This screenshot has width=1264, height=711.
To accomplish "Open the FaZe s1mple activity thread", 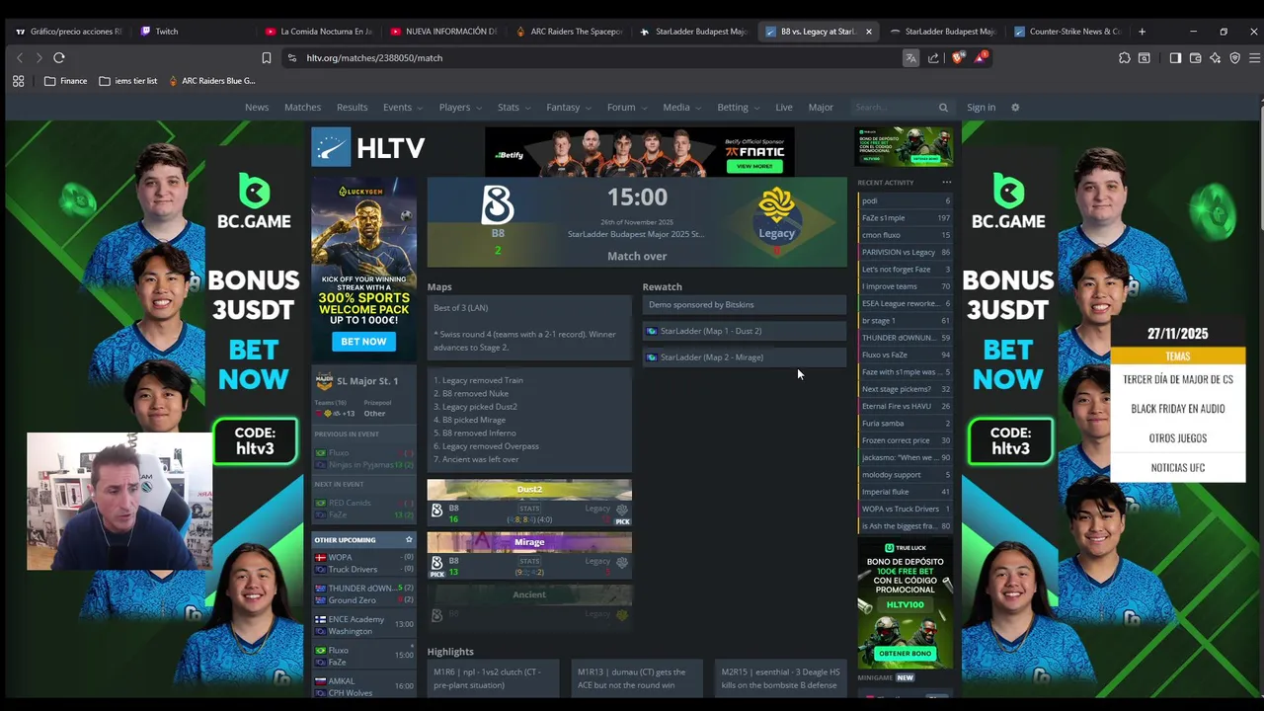I will [x=906, y=218].
